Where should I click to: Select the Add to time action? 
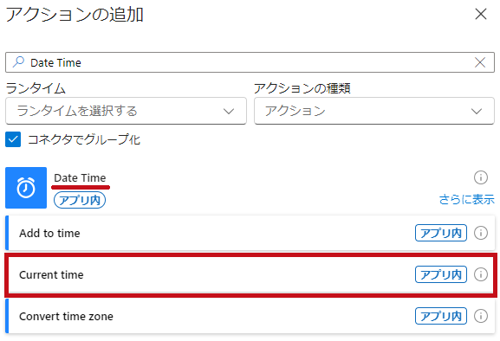[250, 233]
